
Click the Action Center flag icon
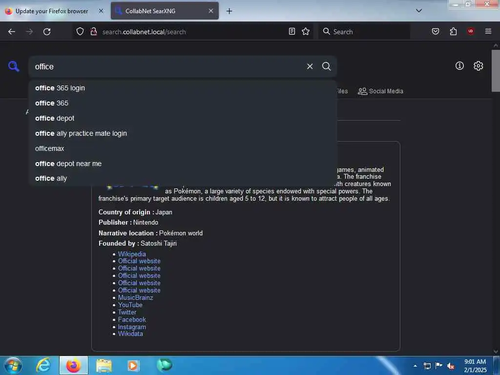(439, 365)
